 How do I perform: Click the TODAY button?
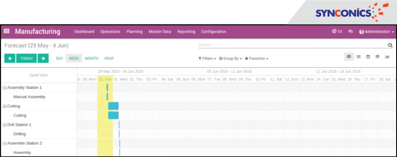point(27,58)
